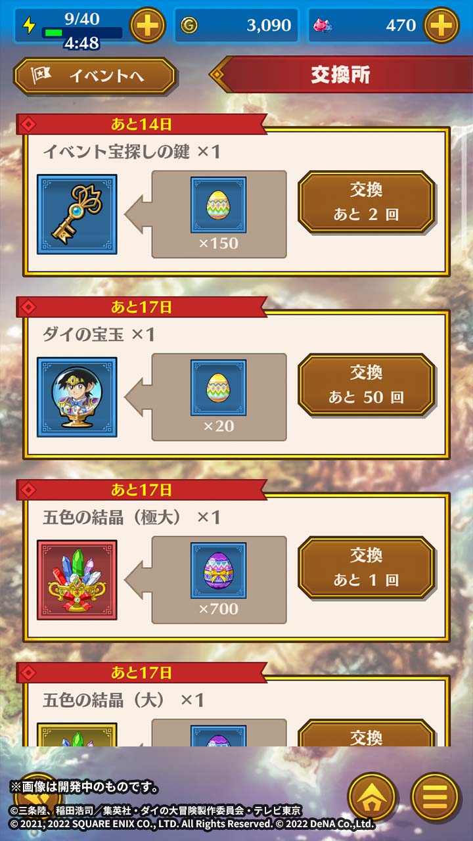Screen dimensions: 473x841
Task: Open the home icon button
Action: (x=372, y=796)
